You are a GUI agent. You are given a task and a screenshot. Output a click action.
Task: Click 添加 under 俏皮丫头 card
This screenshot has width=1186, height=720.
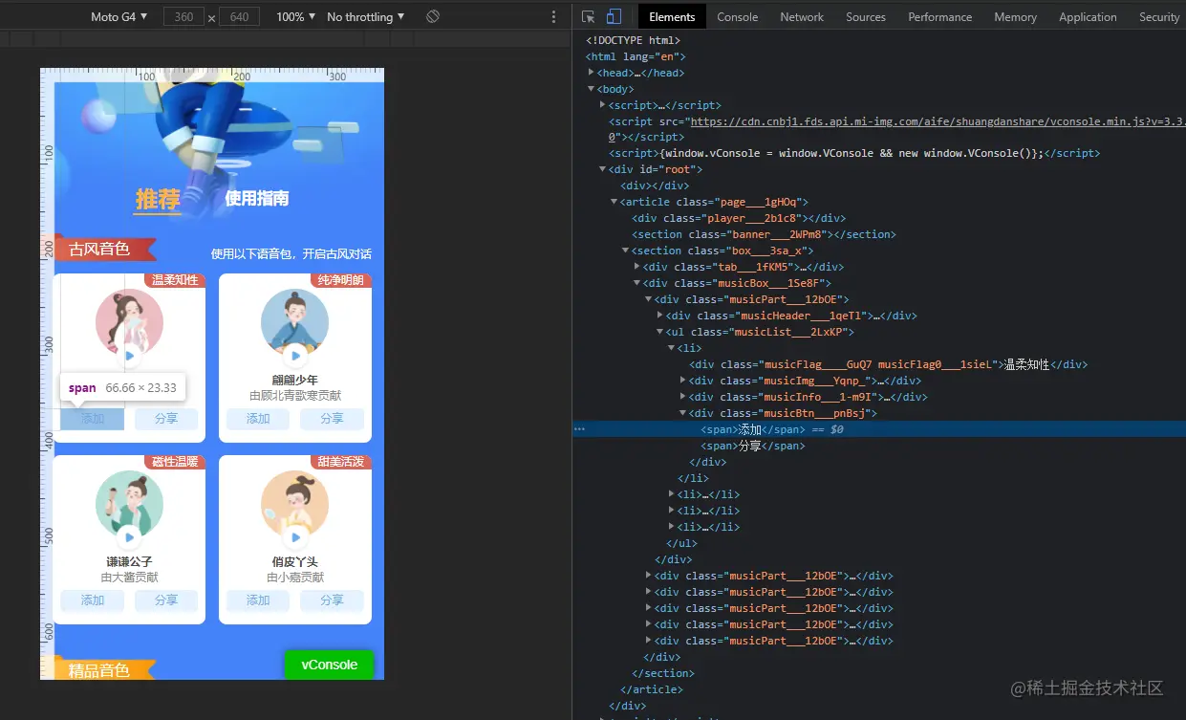point(258,600)
